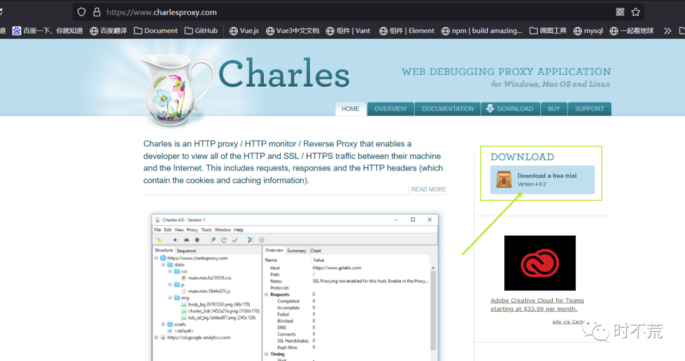Click the download box package icon

click(504, 179)
